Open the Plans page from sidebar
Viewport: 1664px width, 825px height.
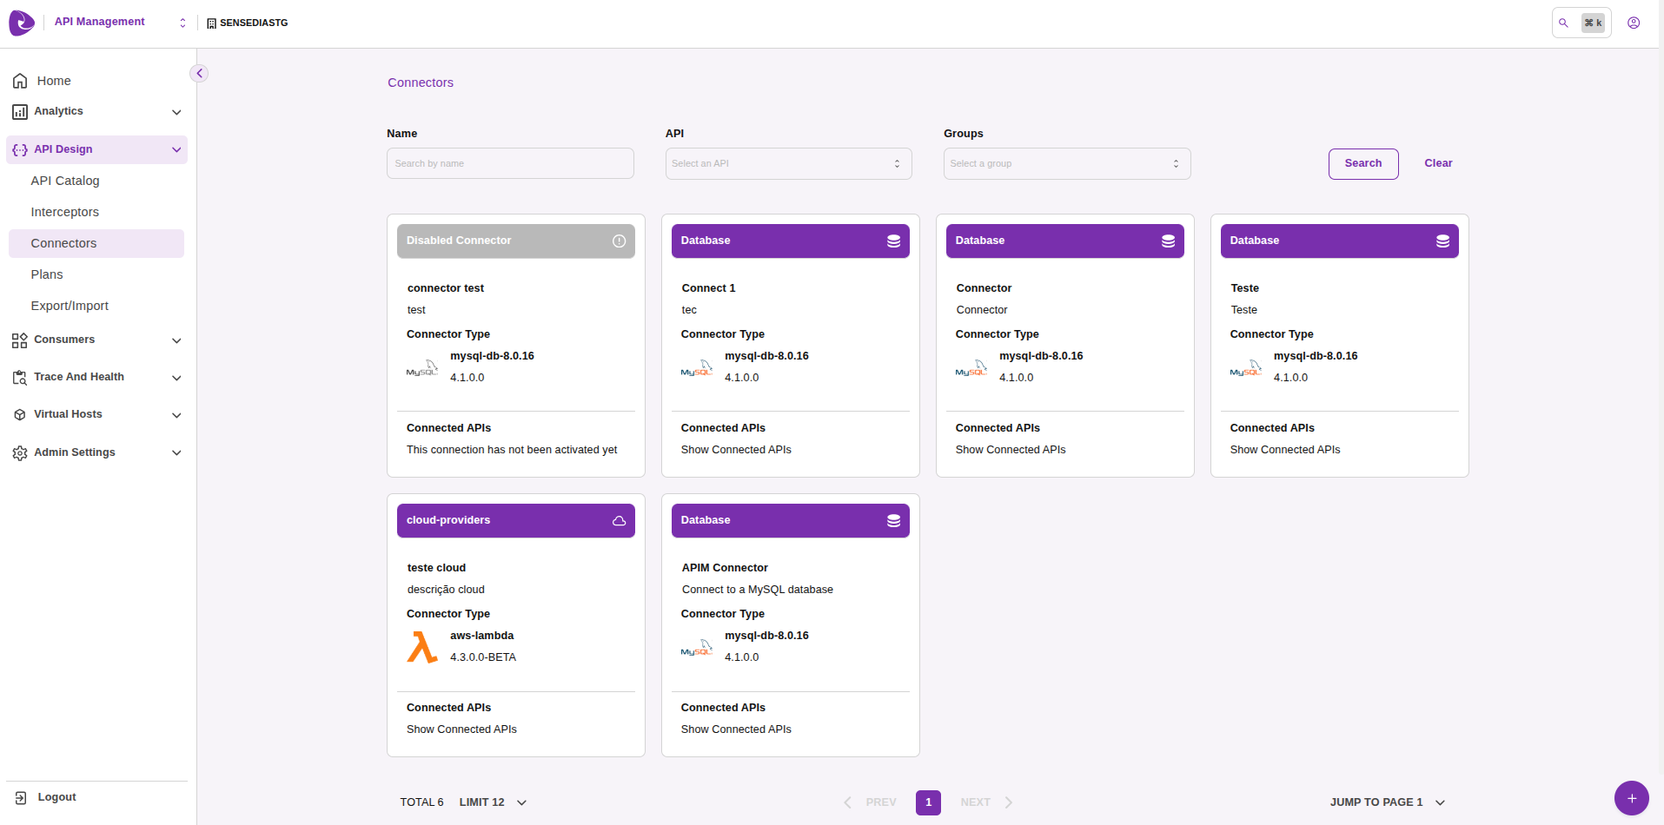coord(47,274)
